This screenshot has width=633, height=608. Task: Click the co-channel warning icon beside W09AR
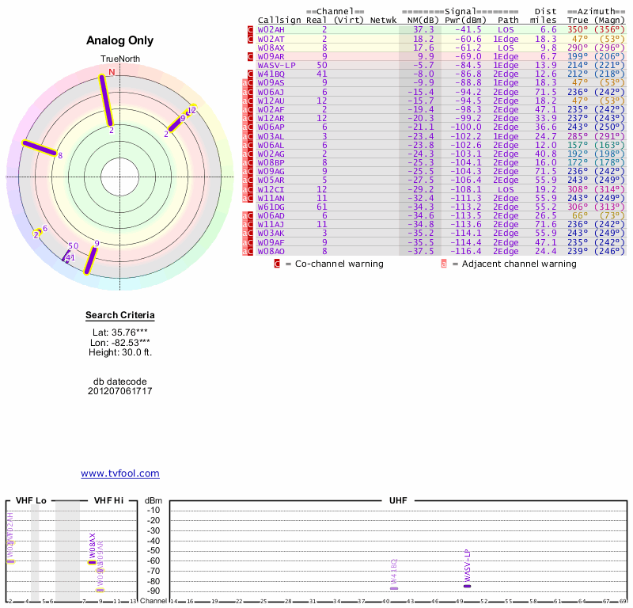click(251, 56)
